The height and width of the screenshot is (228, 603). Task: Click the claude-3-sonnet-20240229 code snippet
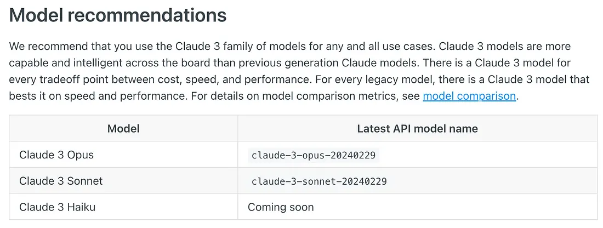click(319, 181)
